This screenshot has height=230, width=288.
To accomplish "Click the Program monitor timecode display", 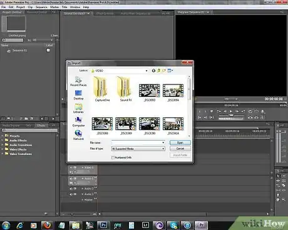I will [x=274, y=99].
